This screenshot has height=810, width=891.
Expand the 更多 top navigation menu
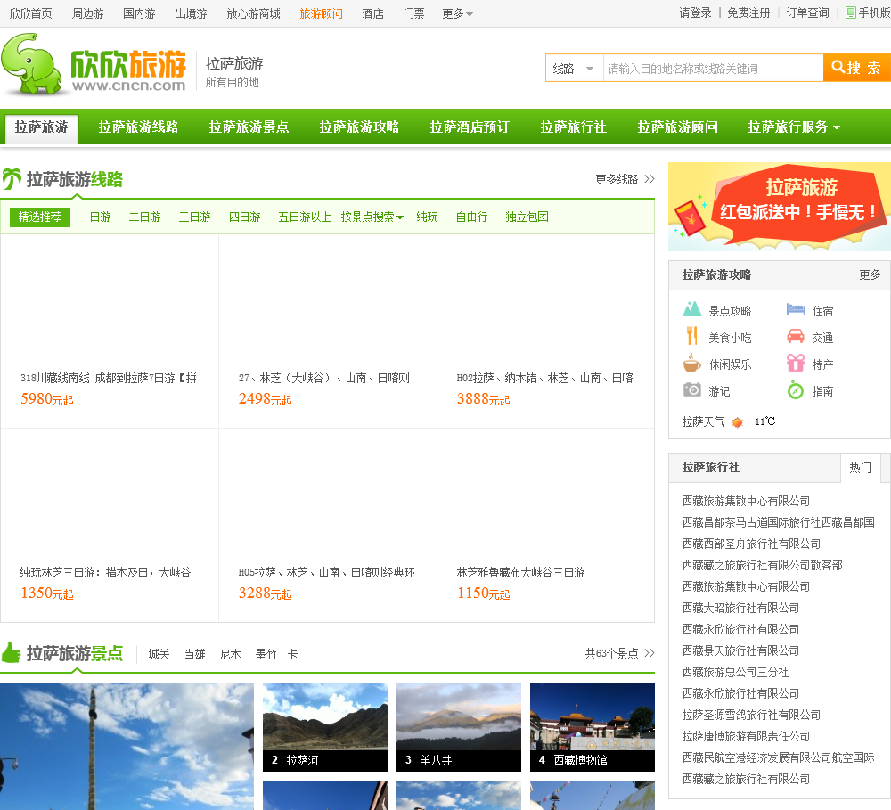point(457,13)
